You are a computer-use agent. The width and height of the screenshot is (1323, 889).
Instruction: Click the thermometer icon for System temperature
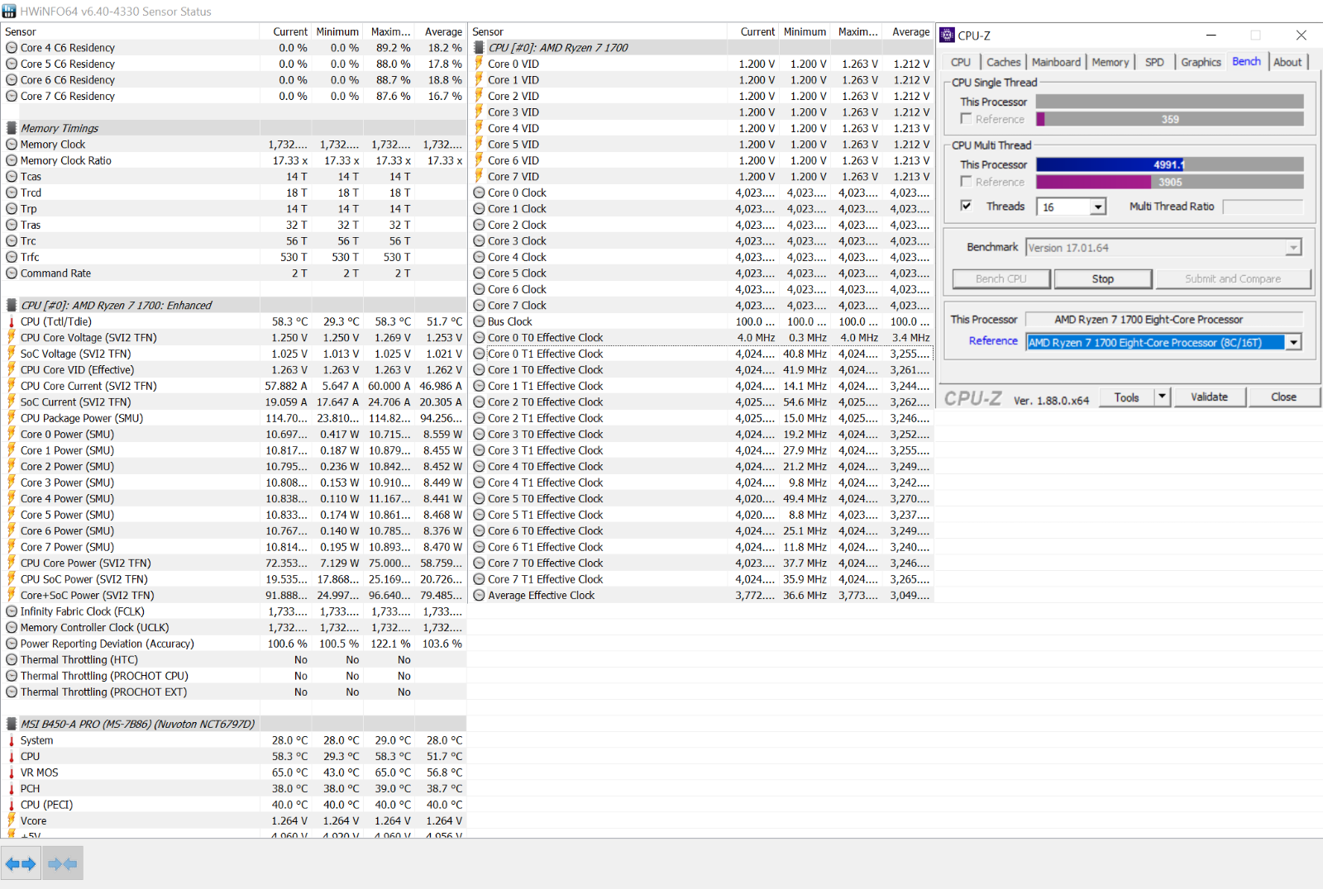coord(12,740)
